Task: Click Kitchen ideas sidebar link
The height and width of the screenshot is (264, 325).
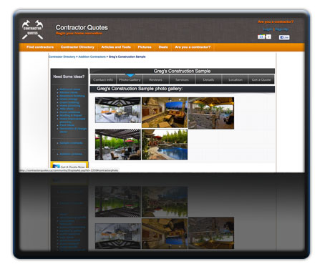Action: coord(69,92)
